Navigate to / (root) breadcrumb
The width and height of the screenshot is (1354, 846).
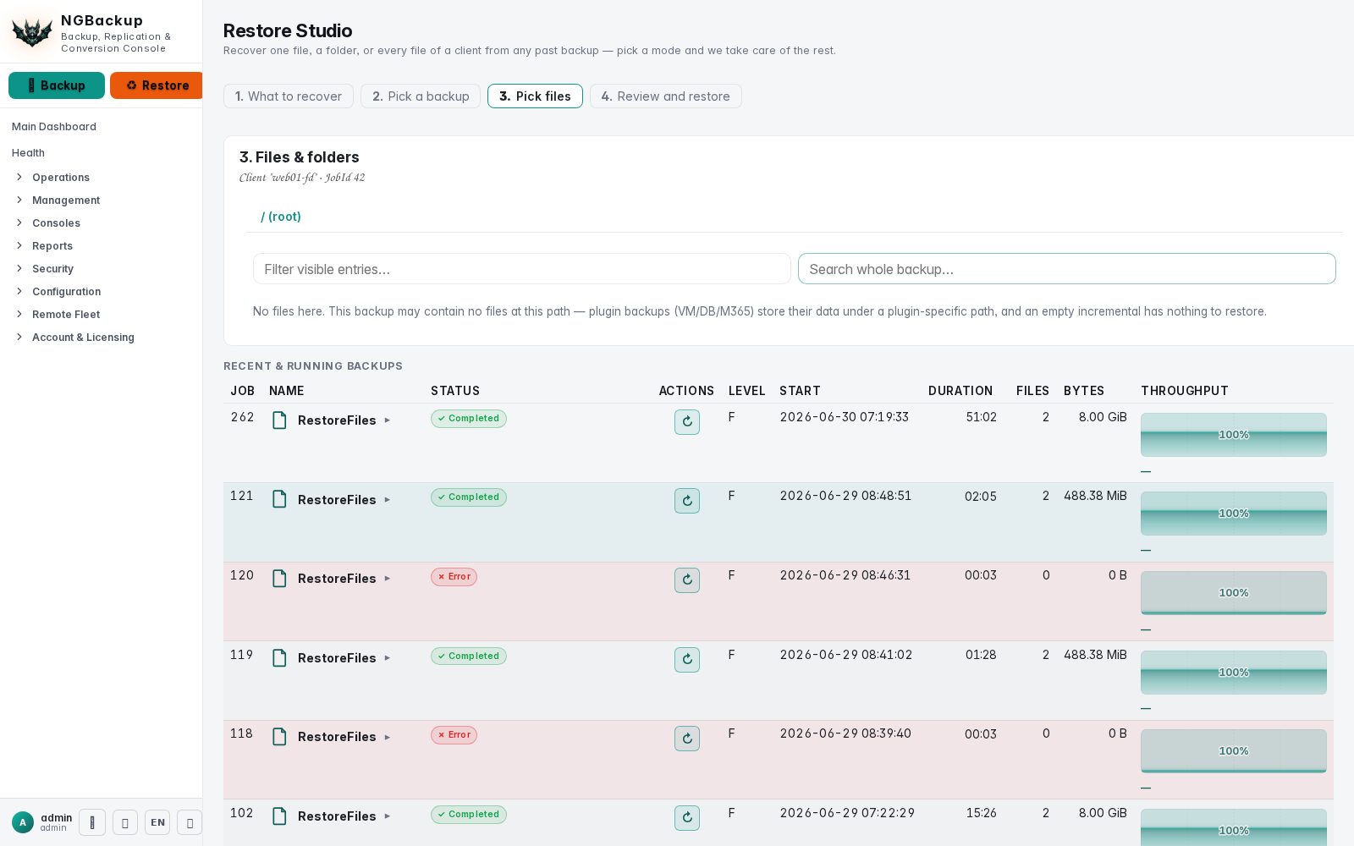pos(281,217)
